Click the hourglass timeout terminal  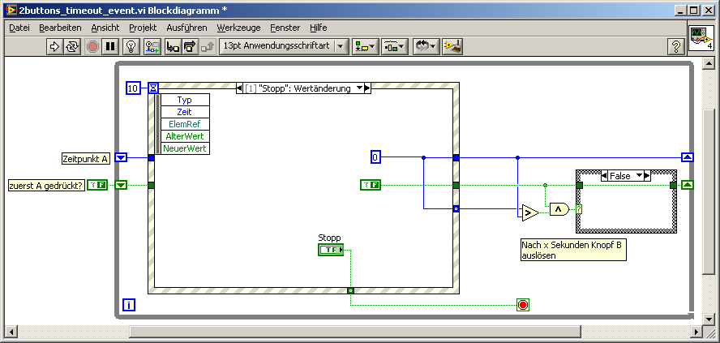click(153, 88)
